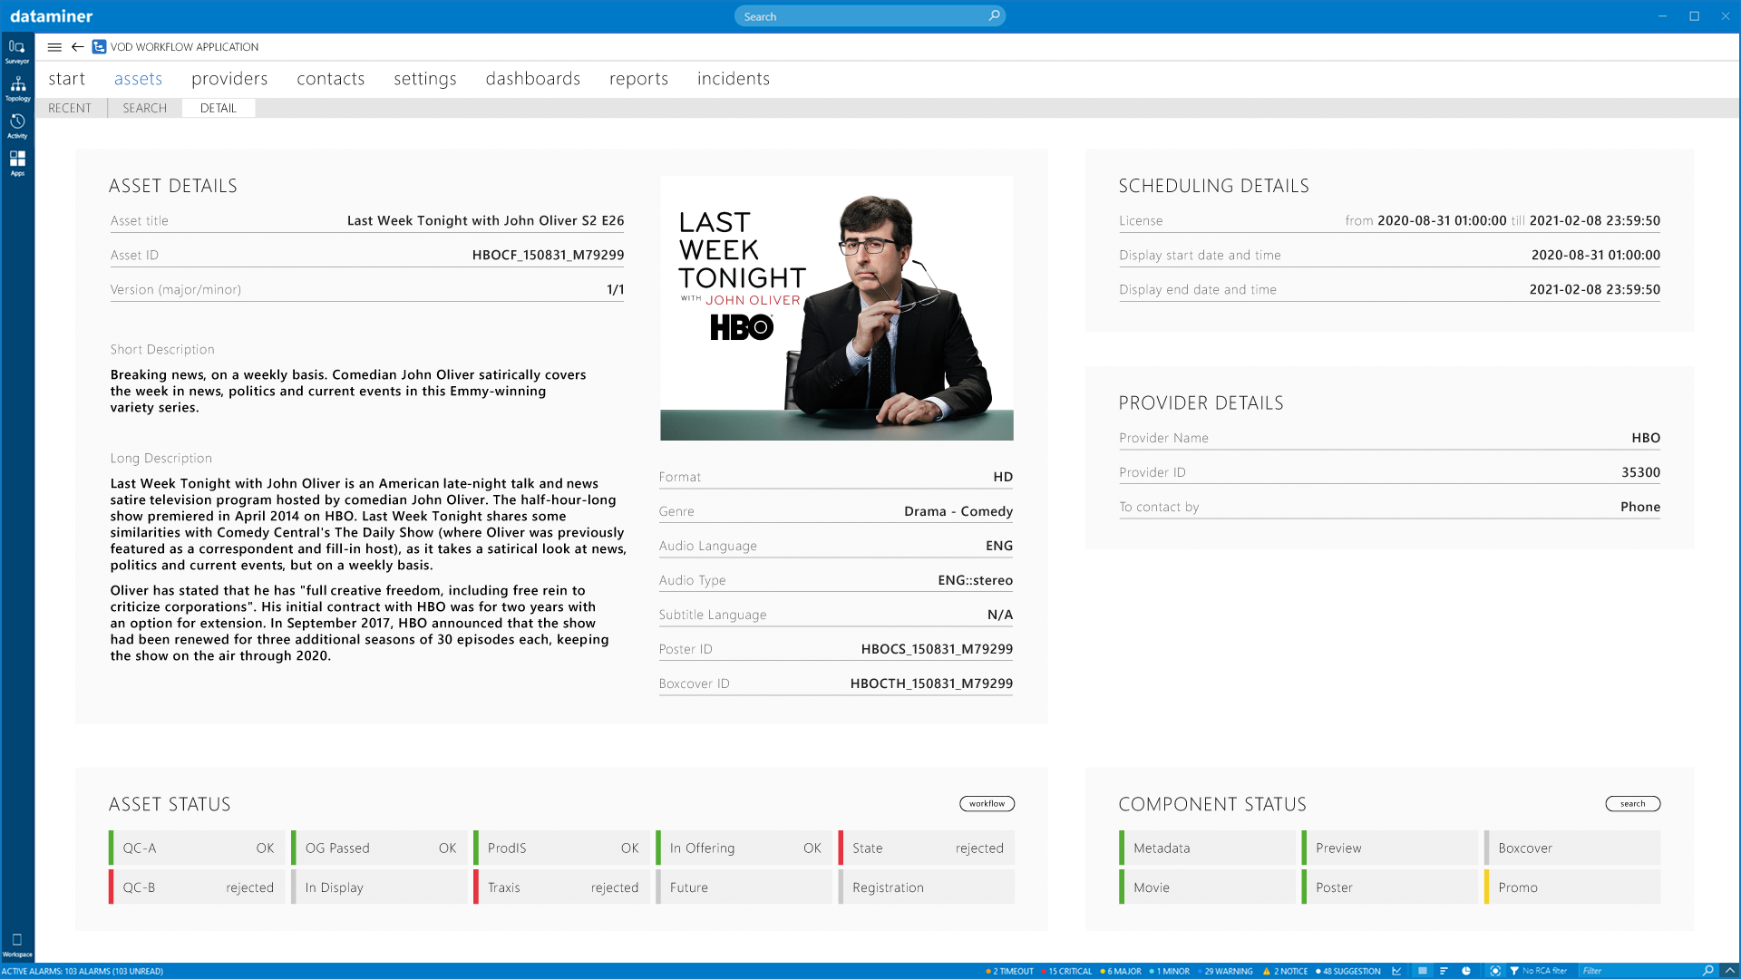The width and height of the screenshot is (1741, 979).
Task: Select the assets tab
Action: coord(139,79)
